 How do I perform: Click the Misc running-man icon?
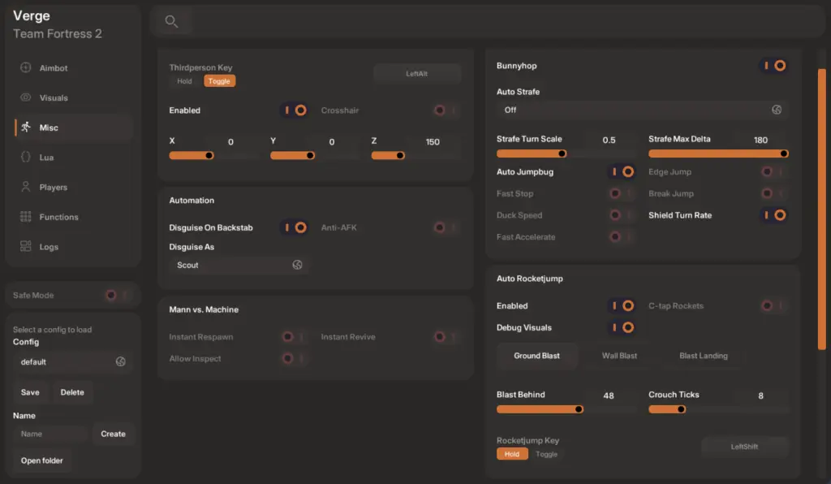(x=25, y=127)
